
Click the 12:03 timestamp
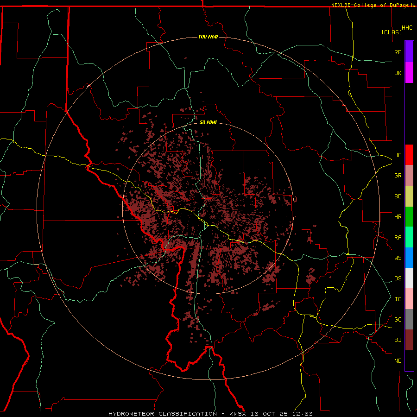[x=303, y=414]
